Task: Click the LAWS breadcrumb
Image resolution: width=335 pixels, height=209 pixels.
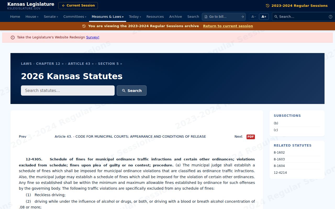Action: point(26,64)
